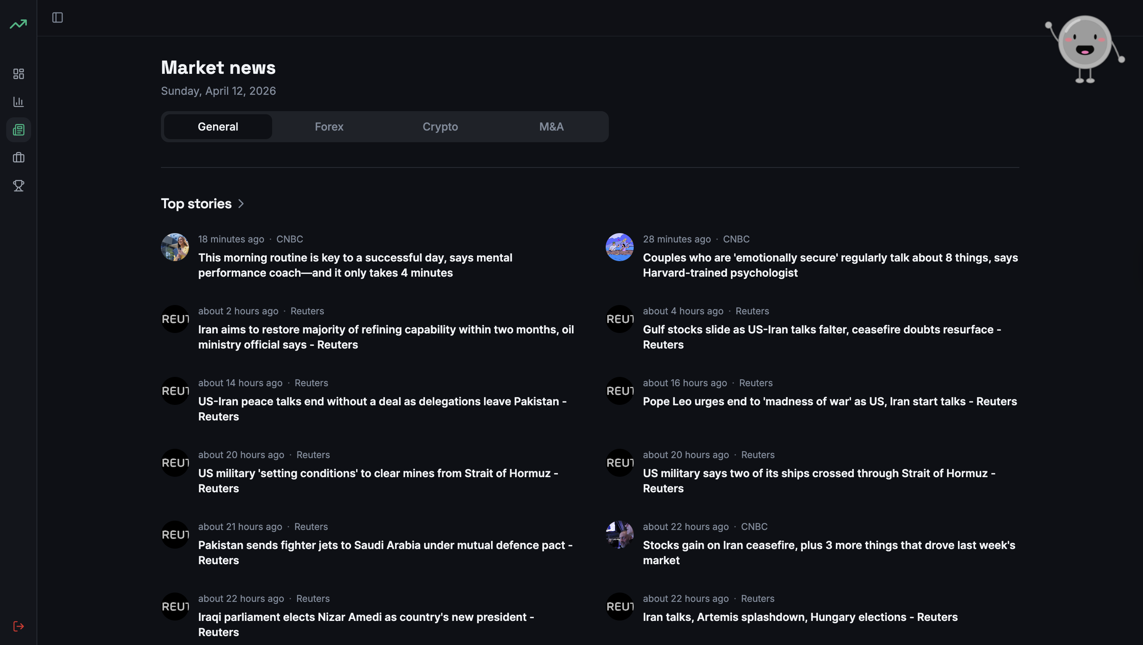Select the newspaper news icon
The image size is (1143, 645).
click(x=18, y=129)
